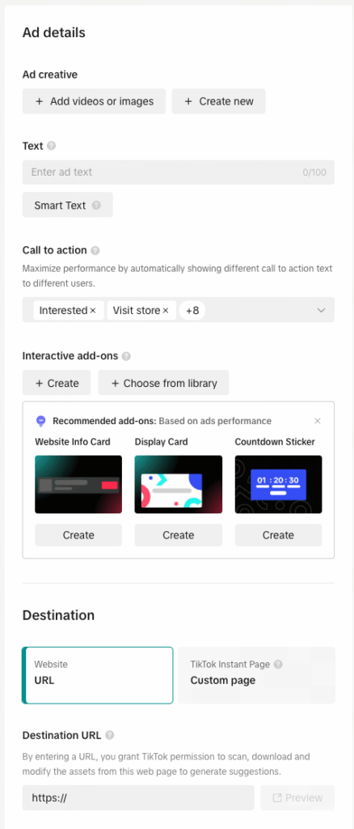Viewport: 354px width, 829px height.
Task: Remove the Interested call-to-action tag
Action: tap(93, 311)
